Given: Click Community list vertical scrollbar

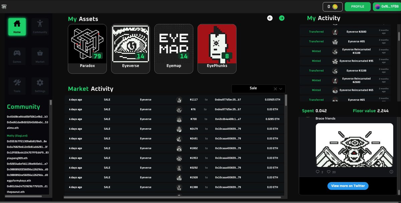Looking at the screenshot, I should (51, 103).
